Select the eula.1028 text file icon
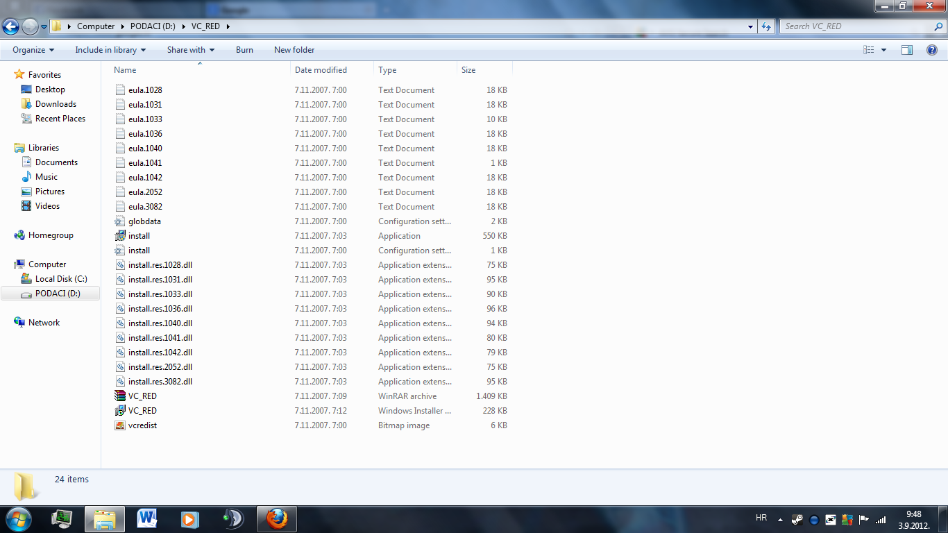 [x=120, y=90]
